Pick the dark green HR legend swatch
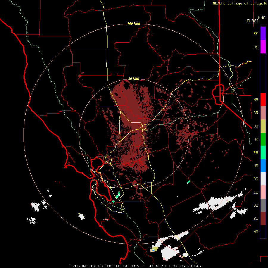 click(x=263, y=139)
